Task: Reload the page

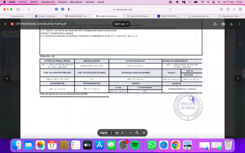Action: (170, 9)
